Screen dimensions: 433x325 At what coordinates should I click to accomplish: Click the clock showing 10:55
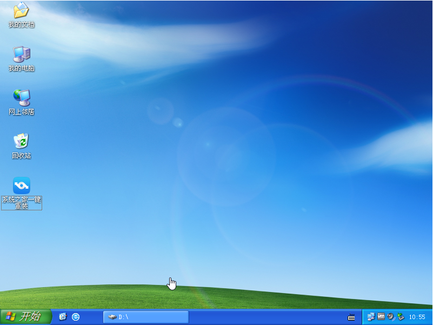tap(417, 317)
